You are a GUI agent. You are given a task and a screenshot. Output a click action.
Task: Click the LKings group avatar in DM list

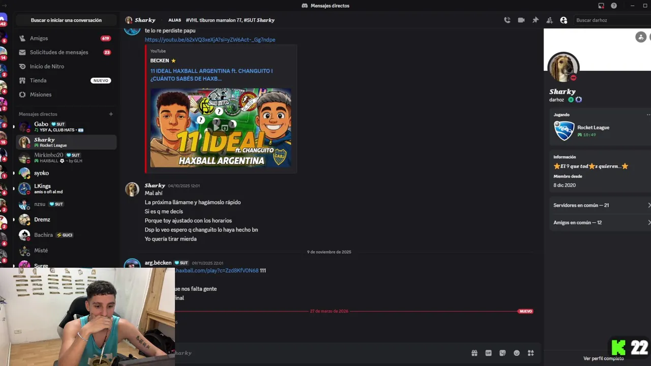[24, 189]
